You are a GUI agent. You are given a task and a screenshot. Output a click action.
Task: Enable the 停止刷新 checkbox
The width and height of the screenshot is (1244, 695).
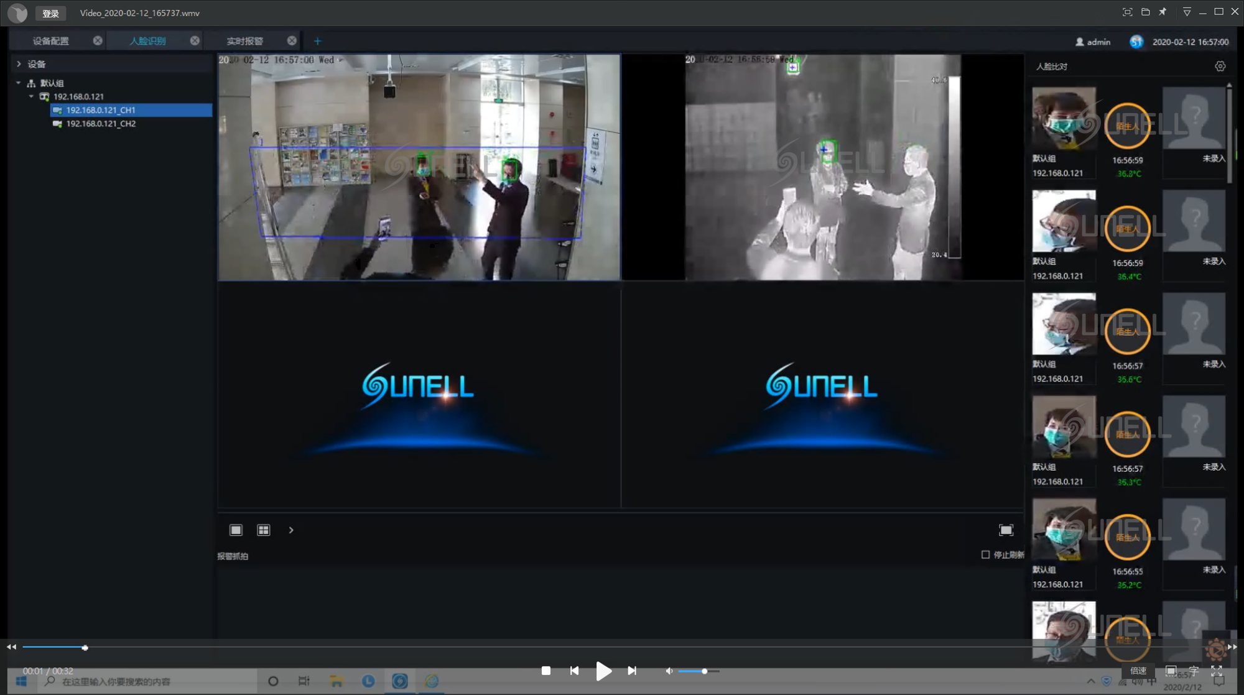[x=985, y=555]
